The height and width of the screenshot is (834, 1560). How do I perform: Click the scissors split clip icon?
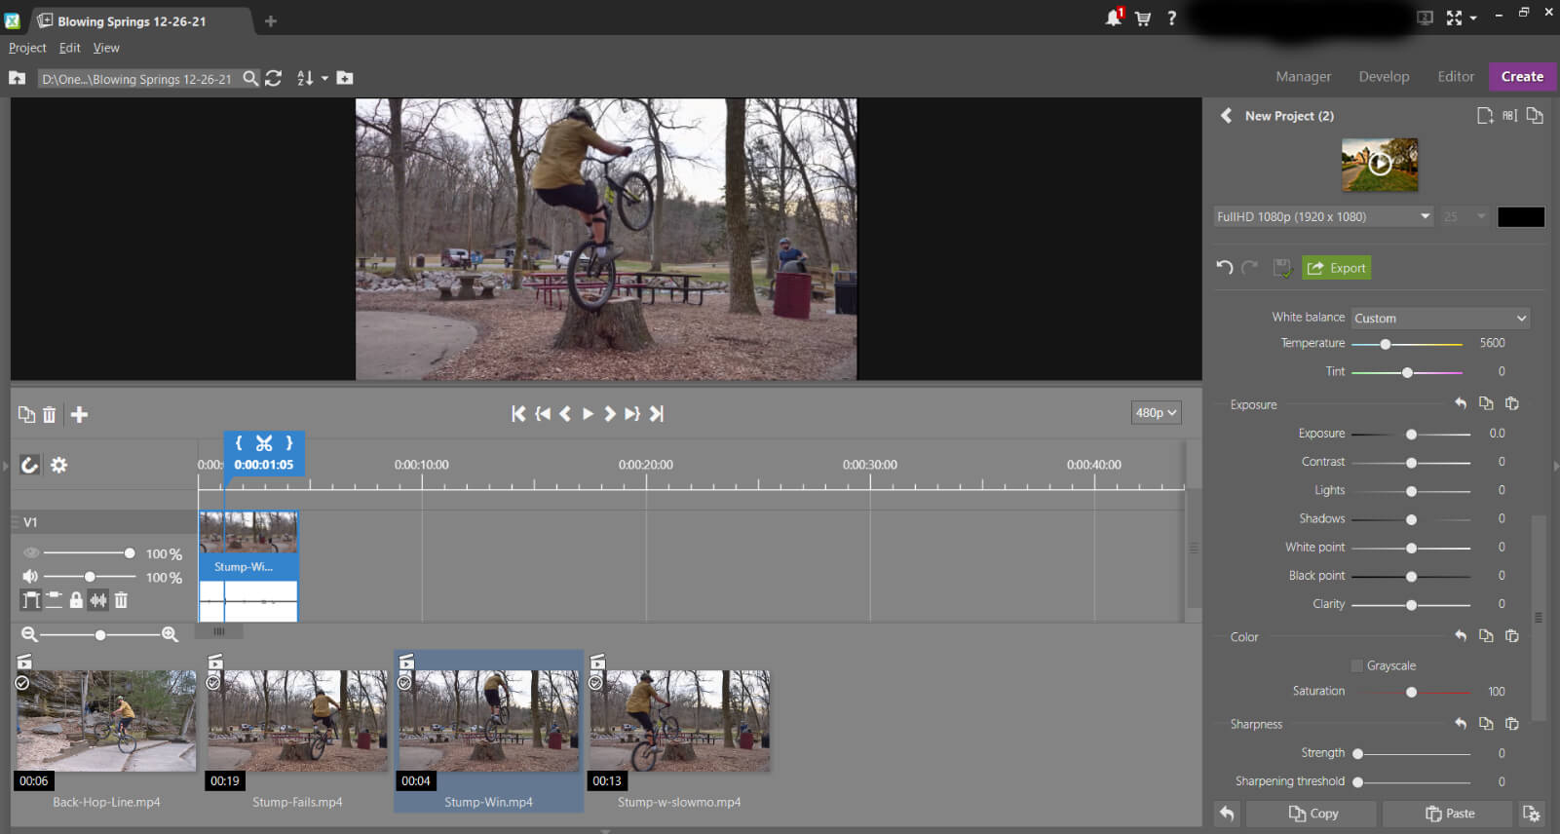(x=264, y=443)
